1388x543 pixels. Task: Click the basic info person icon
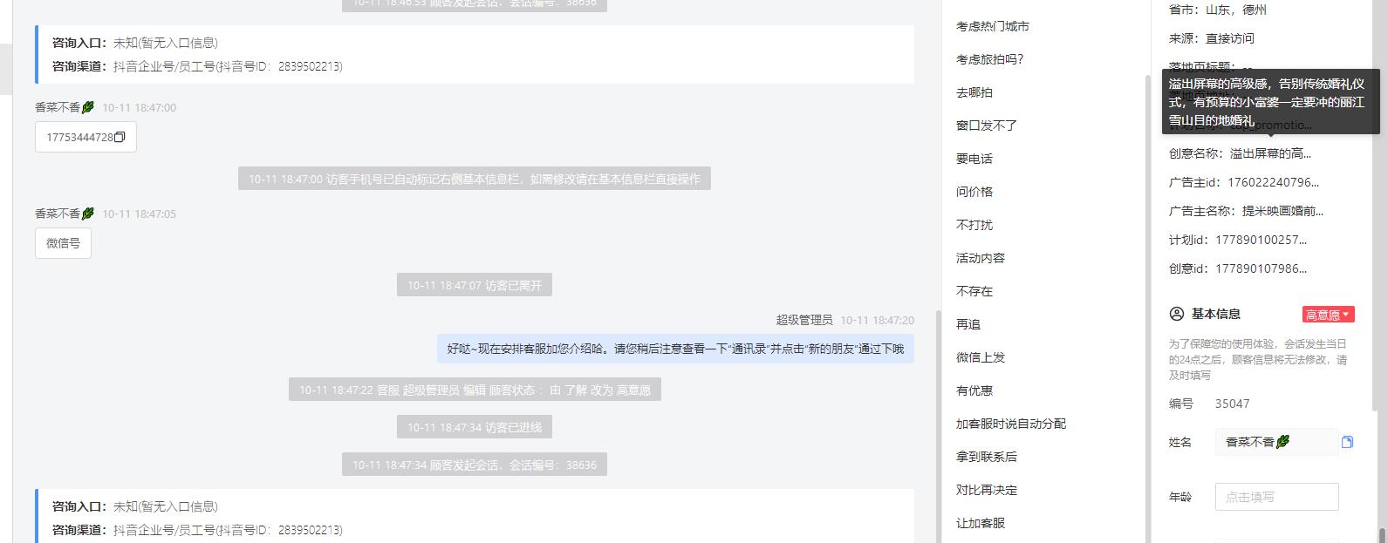pos(1177,314)
